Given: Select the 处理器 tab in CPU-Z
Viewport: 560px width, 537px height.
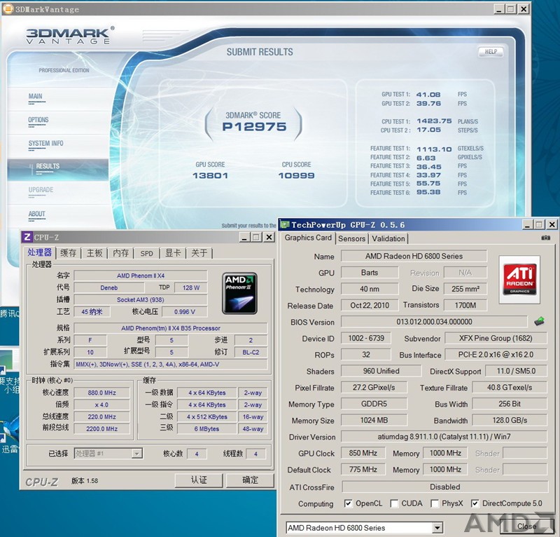Looking at the screenshot, I should [40, 252].
